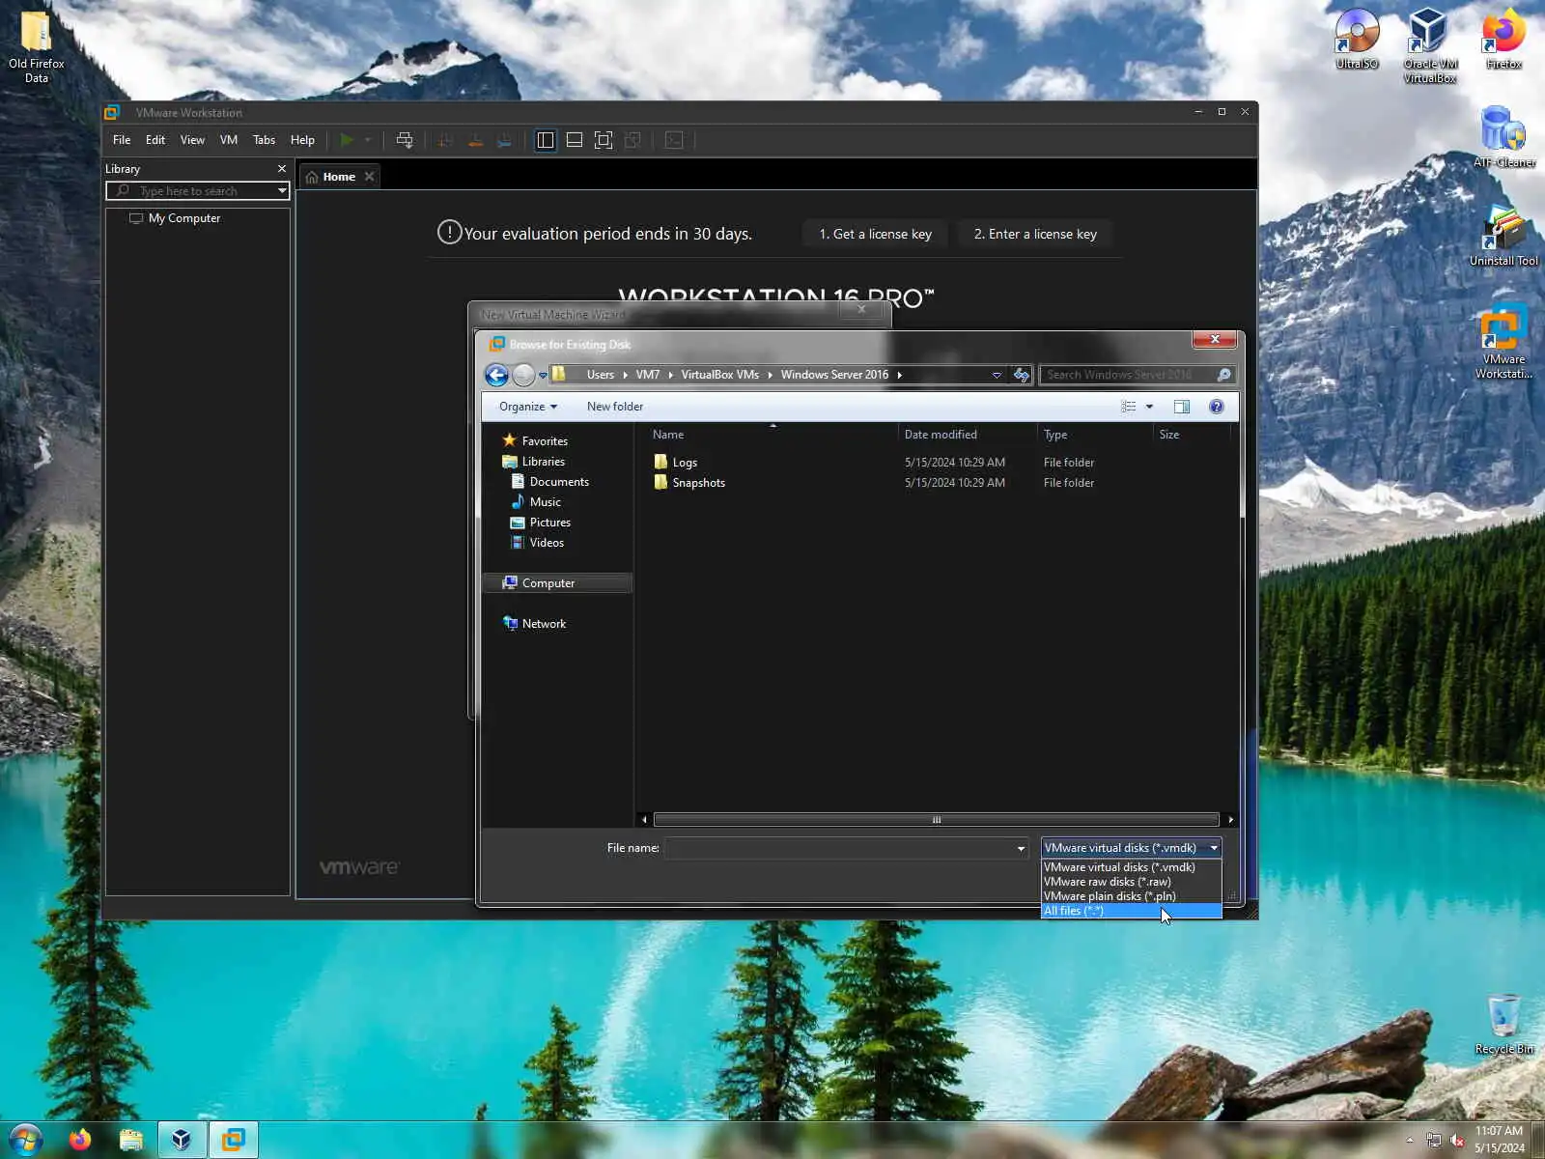Viewport: 1545px width, 1159px height.
Task: Click the Name column header
Action: [772, 435]
